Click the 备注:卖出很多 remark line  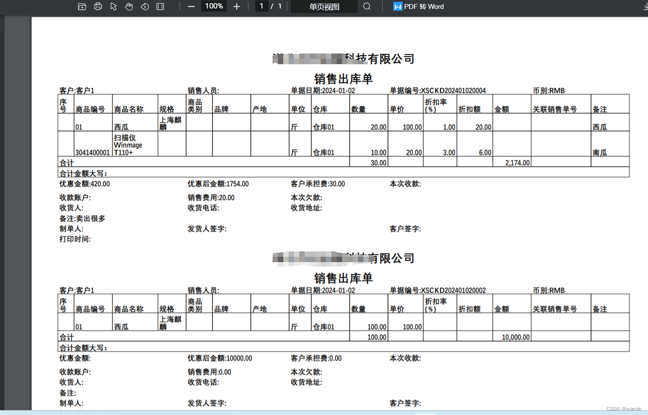pos(82,218)
